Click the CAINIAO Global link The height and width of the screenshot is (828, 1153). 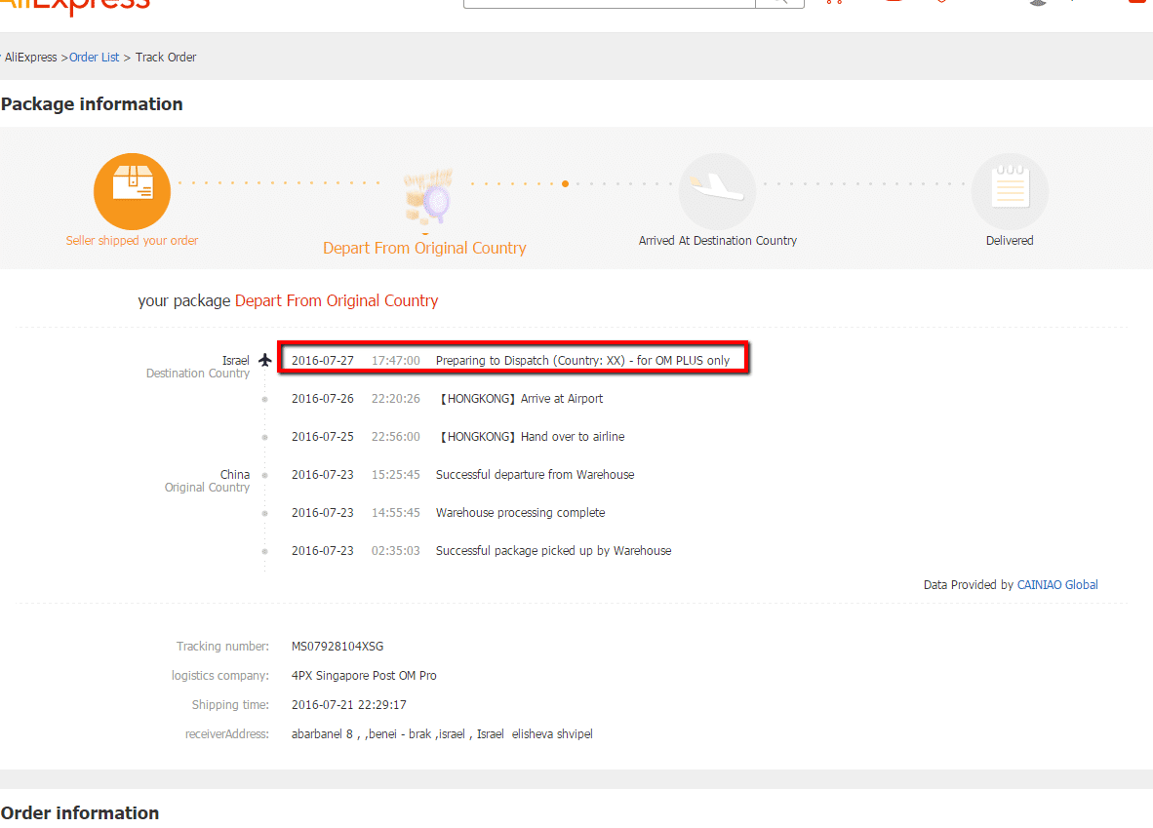[1056, 584]
